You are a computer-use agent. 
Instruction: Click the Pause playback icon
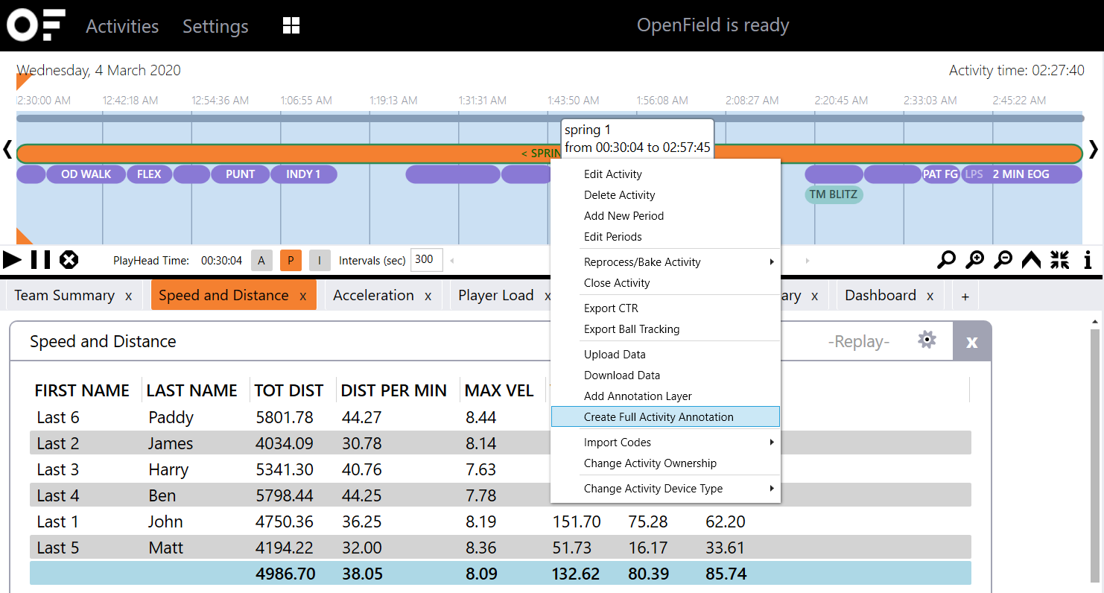point(41,260)
